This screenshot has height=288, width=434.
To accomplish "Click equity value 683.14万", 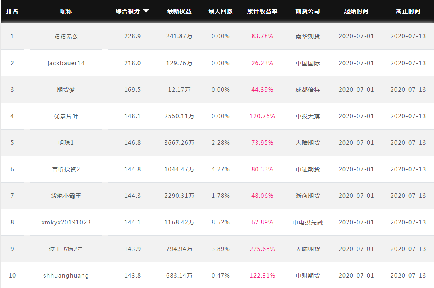I will (x=179, y=276).
